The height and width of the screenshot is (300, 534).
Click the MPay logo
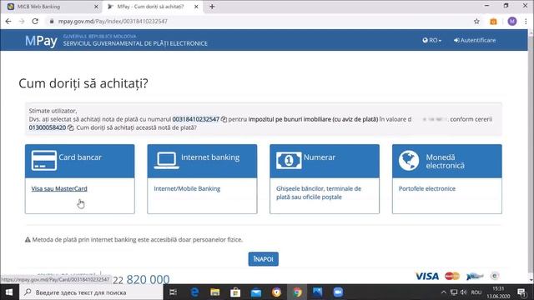[41, 41]
